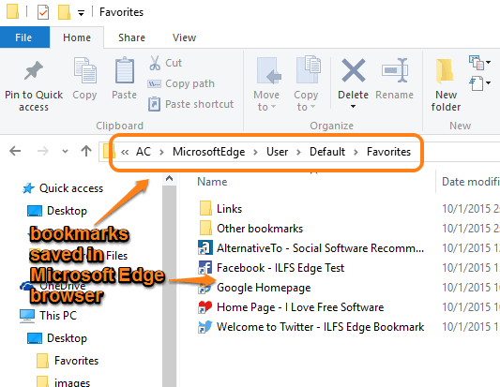Click Favorites in the address path
This screenshot has width=500, height=387.
pyautogui.click(x=388, y=152)
